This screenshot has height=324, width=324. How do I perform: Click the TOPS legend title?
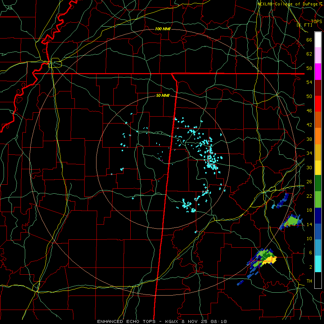pyautogui.click(x=316, y=21)
